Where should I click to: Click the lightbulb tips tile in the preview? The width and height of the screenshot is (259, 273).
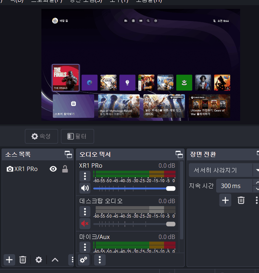pos(127,82)
